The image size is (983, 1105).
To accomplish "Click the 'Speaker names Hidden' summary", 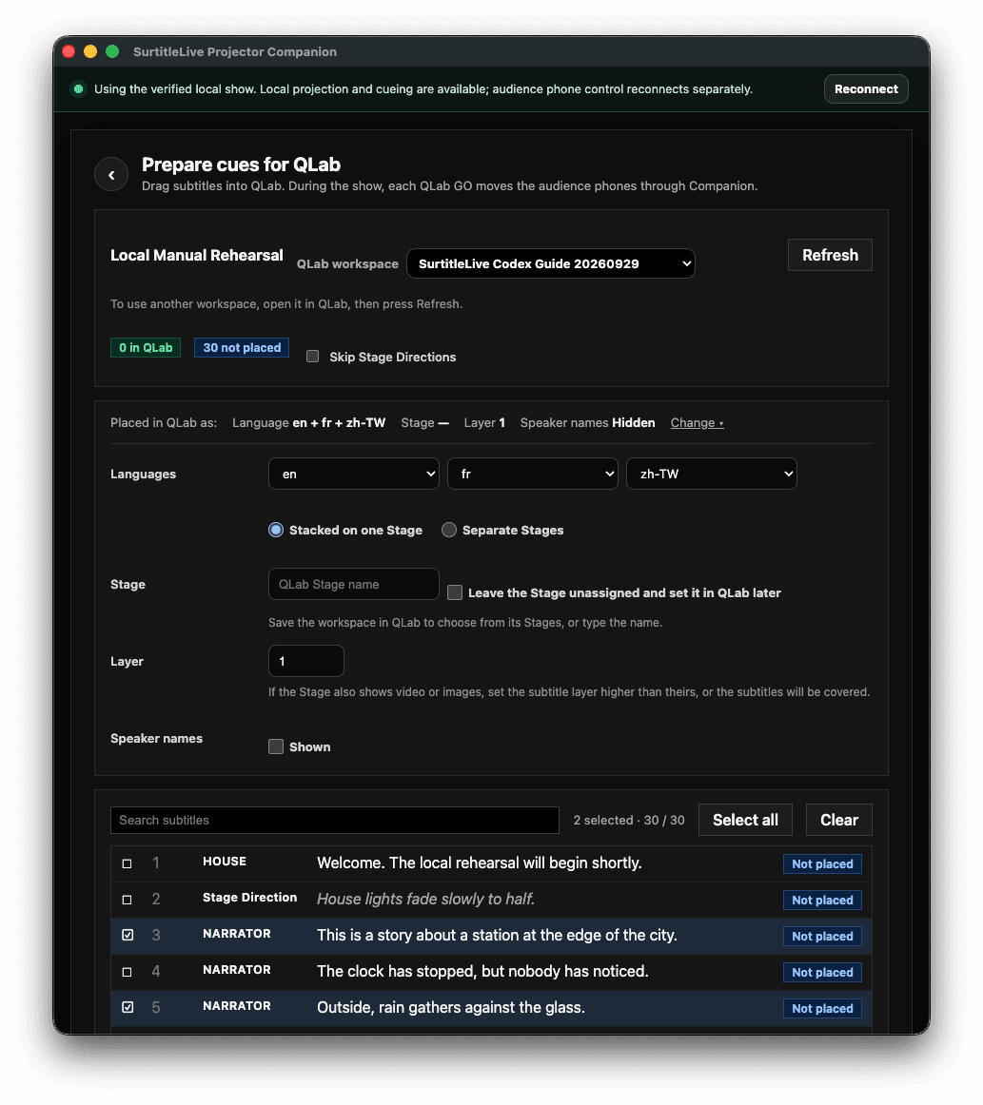I will point(587,423).
